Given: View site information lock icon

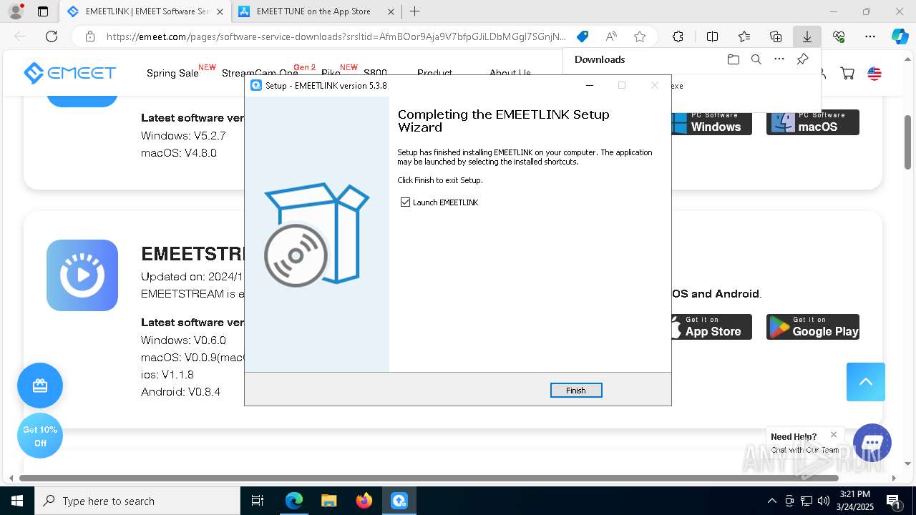Looking at the screenshot, I should pyautogui.click(x=90, y=36).
